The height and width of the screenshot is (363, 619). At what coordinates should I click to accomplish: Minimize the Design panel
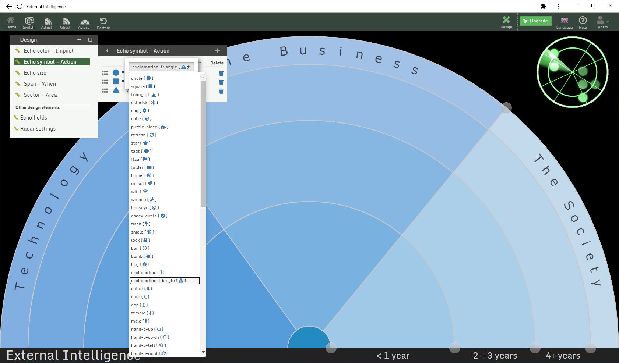coord(79,39)
